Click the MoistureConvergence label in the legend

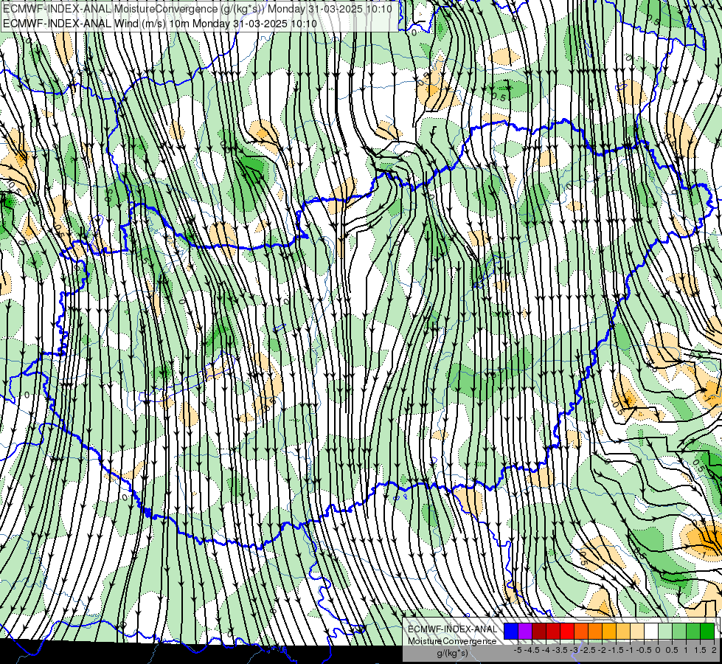pos(452,641)
